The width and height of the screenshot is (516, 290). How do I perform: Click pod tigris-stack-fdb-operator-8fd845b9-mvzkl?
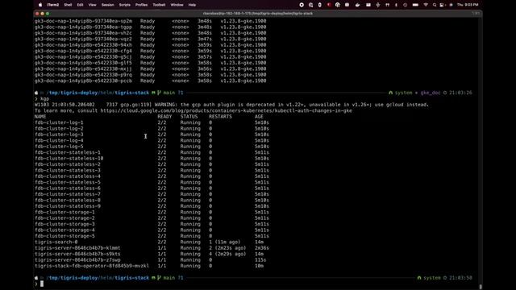click(92, 266)
